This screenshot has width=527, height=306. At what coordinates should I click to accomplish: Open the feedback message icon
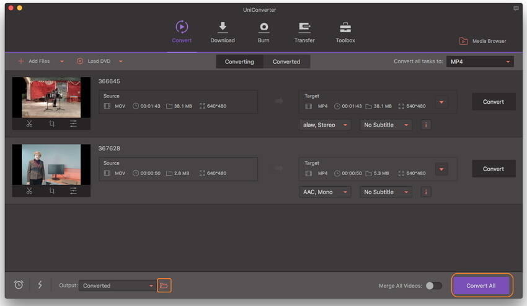pyautogui.click(x=516, y=9)
